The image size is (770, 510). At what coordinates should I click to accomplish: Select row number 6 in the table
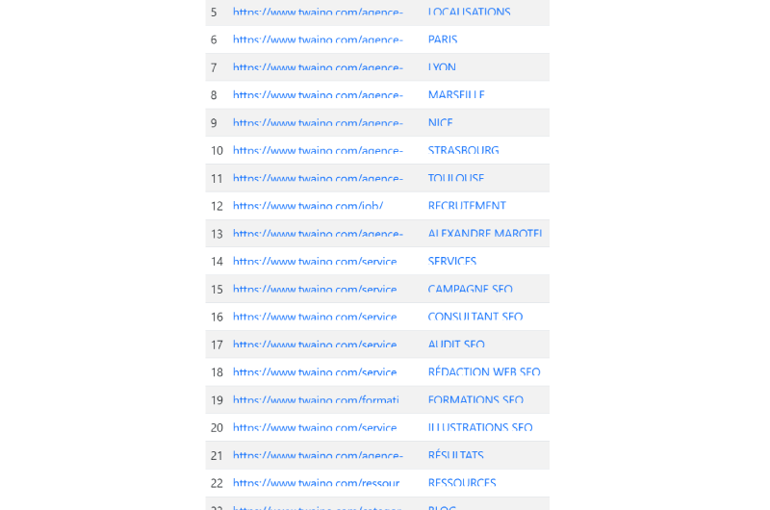214,39
